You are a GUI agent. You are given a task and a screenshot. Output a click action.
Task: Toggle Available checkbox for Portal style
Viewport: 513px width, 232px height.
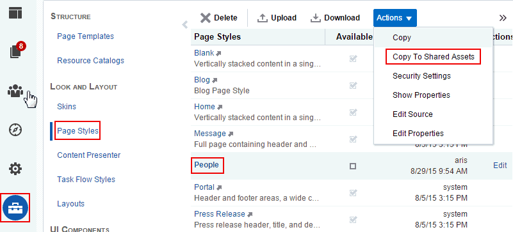click(x=353, y=193)
